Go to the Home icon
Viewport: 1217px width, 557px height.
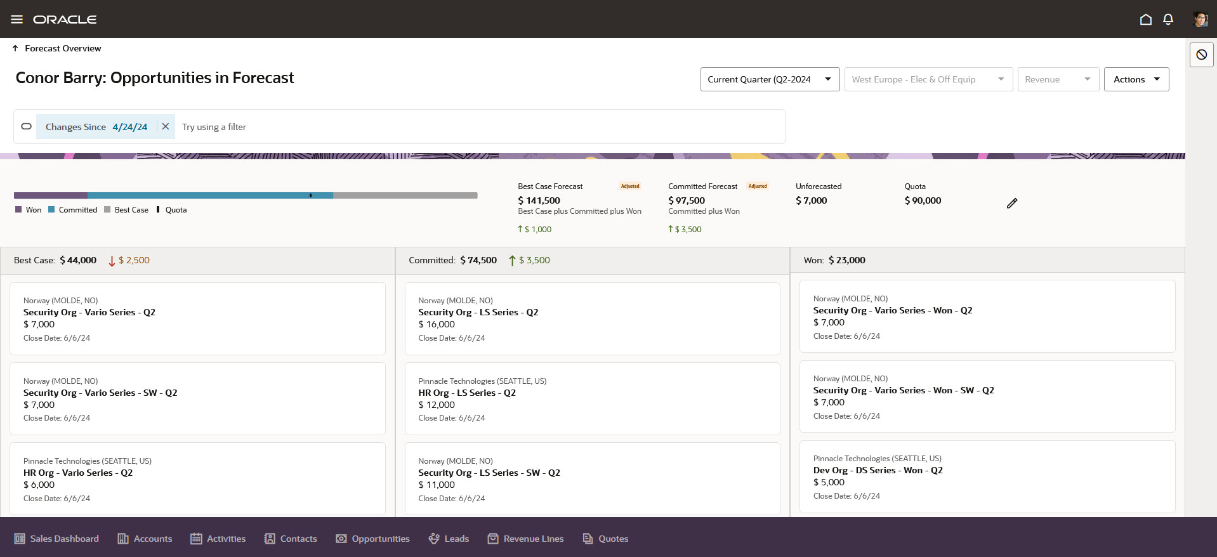tap(1145, 20)
